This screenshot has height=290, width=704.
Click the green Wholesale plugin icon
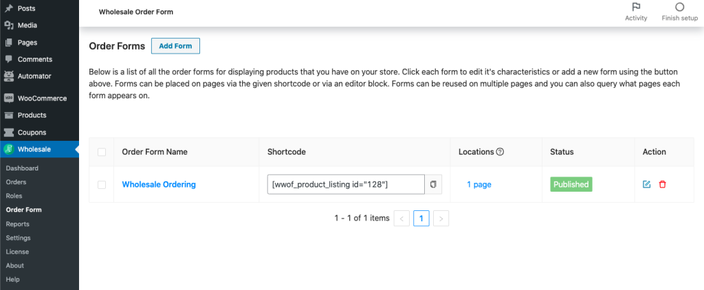(8, 150)
